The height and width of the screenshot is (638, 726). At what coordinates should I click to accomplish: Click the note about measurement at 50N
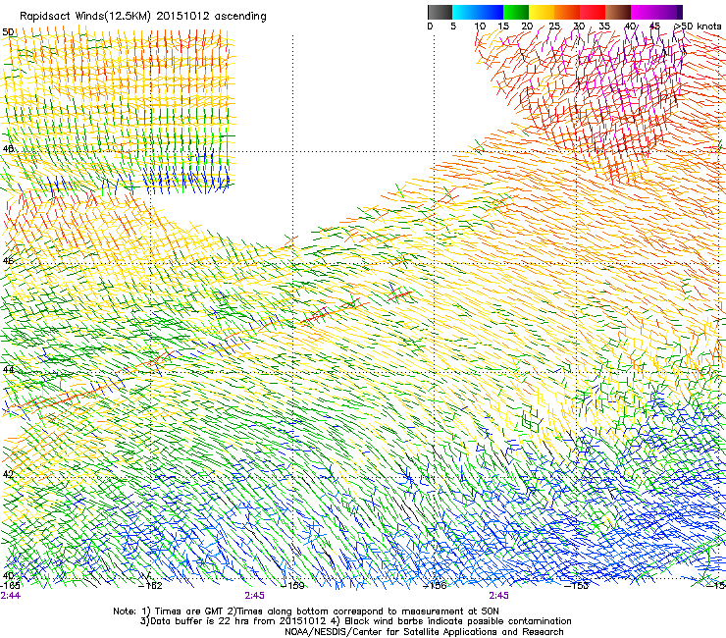click(363, 611)
